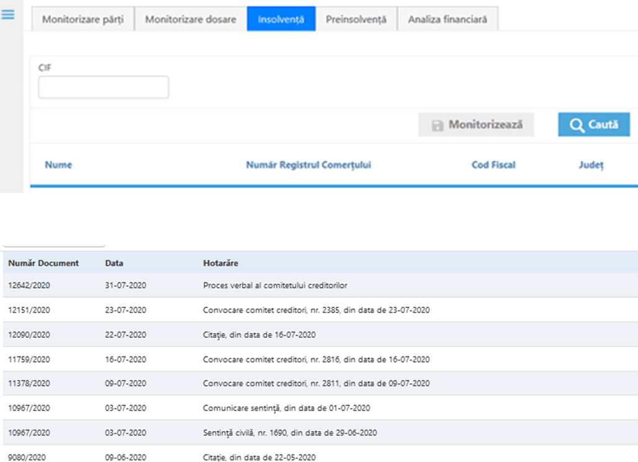Select document 9080/2020 Citație row
This screenshot has width=638, height=462.
29,457
